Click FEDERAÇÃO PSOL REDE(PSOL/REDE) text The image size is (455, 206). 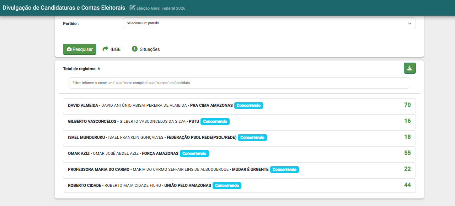click(202, 138)
